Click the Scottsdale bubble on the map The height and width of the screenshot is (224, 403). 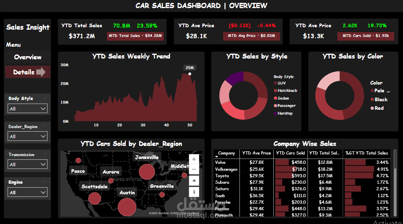pyautogui.click(x=95, y=198)
